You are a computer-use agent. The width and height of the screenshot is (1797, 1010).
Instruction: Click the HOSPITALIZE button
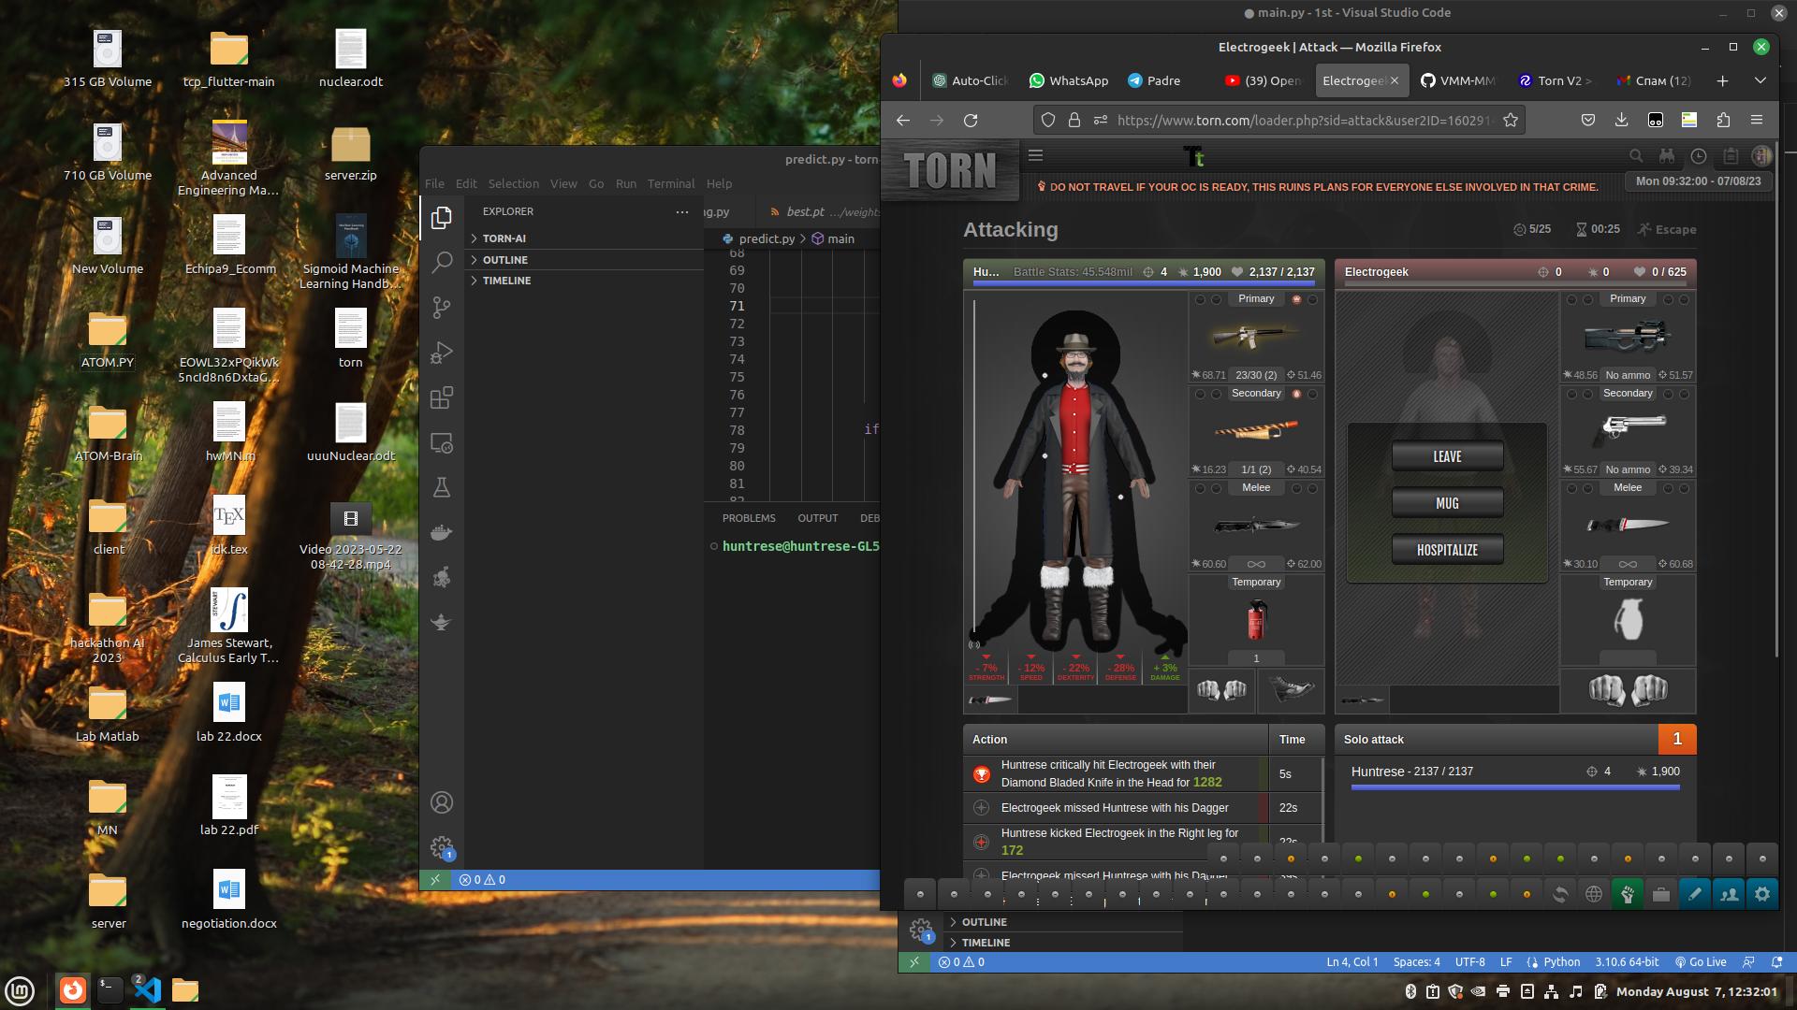click(x=1447, y=550)
